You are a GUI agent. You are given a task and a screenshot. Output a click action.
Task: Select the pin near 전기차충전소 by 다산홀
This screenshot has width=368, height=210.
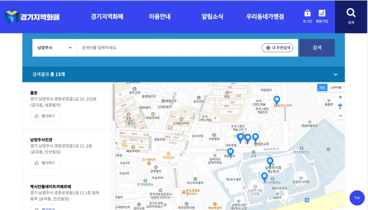point(265,177)
